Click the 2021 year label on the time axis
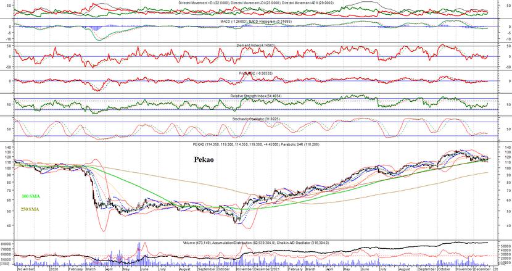Viewport: 512px width, 271px height. (x=276, y=269)
